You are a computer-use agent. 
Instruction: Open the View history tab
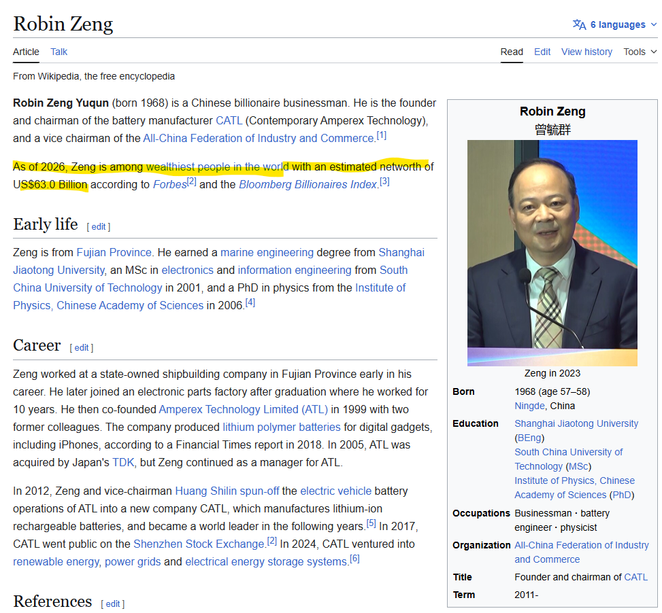(x=586, y=52)
